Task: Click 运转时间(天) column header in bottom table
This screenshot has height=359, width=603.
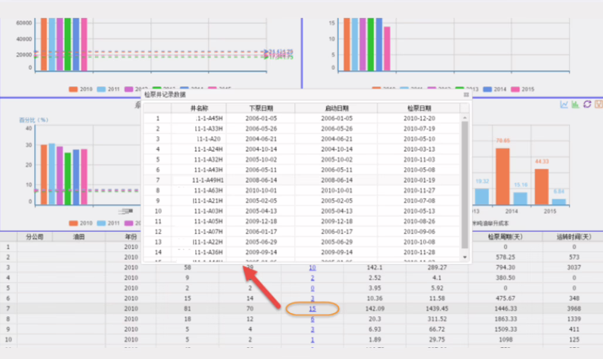Action: [574, 237]
